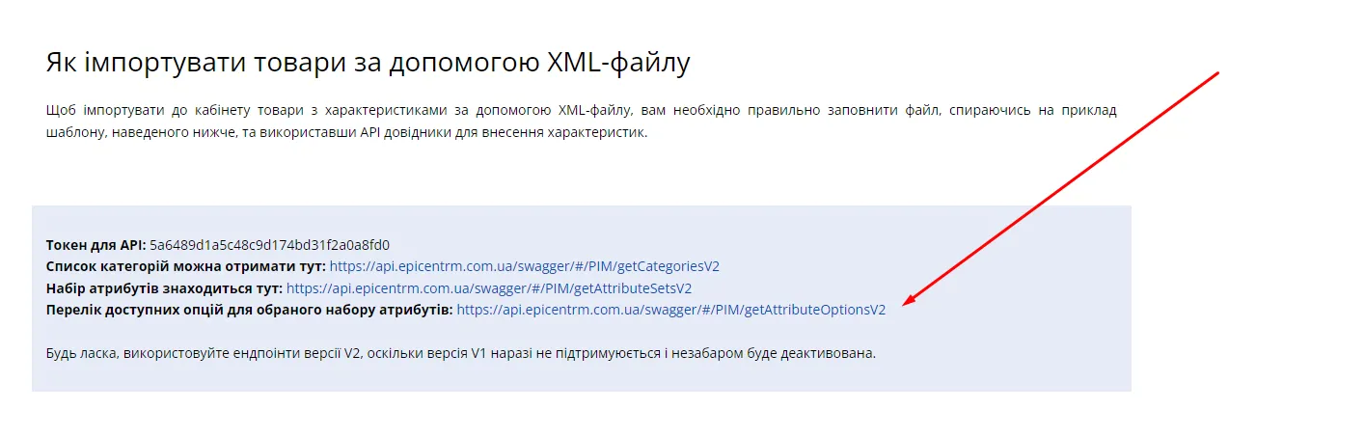Click the "Набір атрибутів знаходиться тут:" label
1365x437 pixels.
(x=164, y=287)
